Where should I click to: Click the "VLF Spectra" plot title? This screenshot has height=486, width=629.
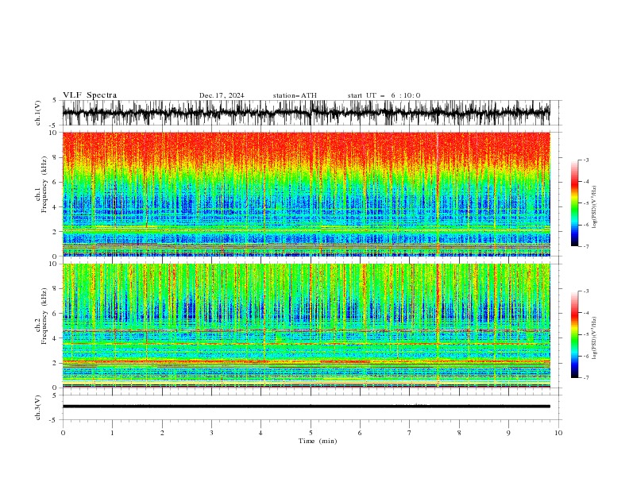point(90,95)
